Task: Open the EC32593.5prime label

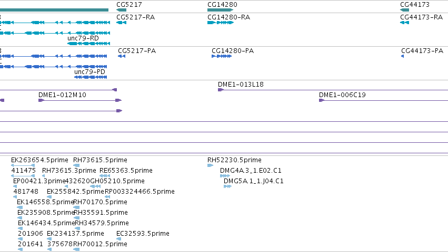Action: tap(143, 234)
